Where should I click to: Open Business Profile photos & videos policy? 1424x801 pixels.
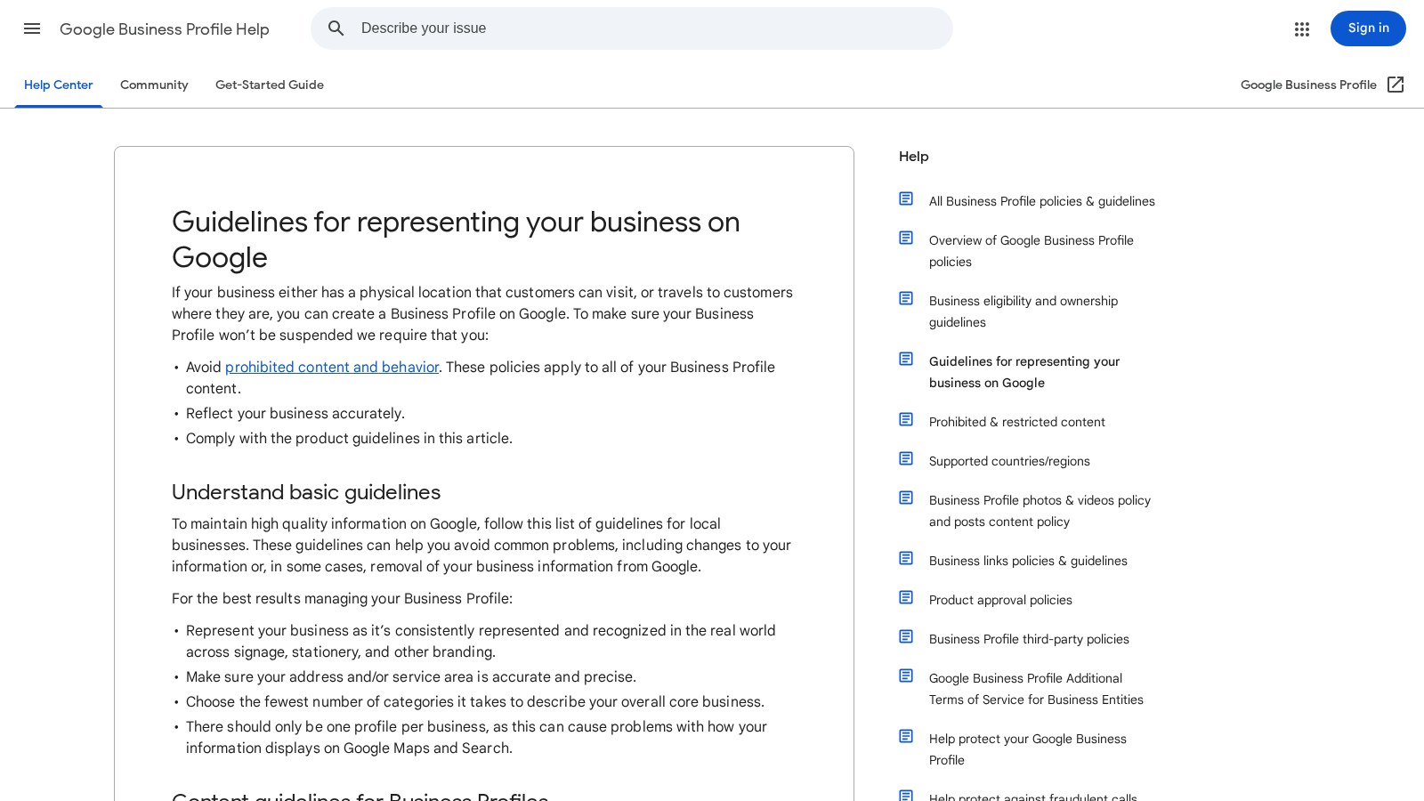pyautogui.click(x=1040, y=511)
